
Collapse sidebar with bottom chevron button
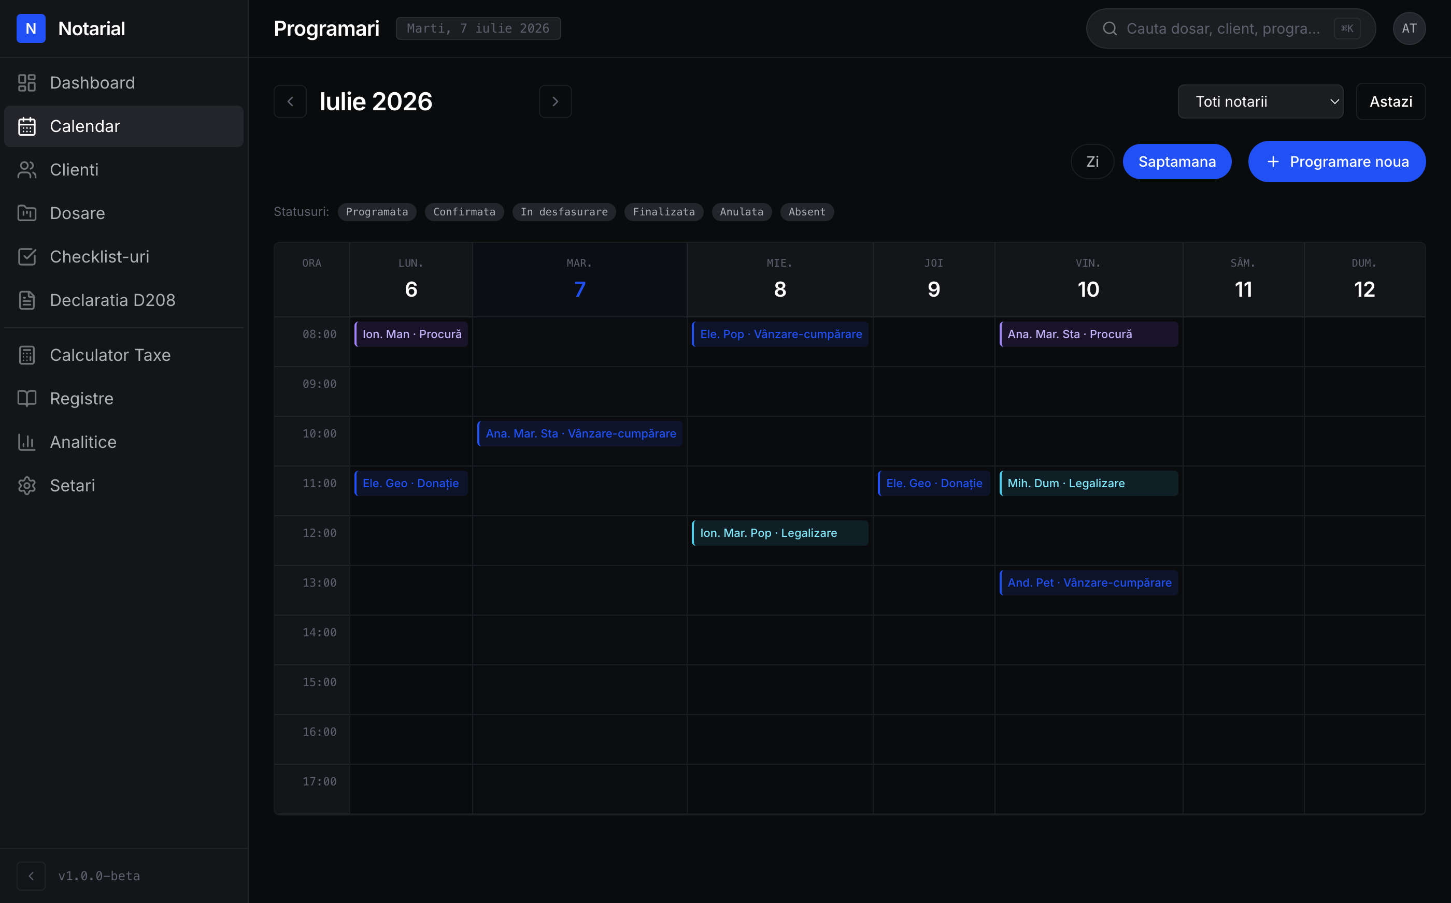click(31, 876)
